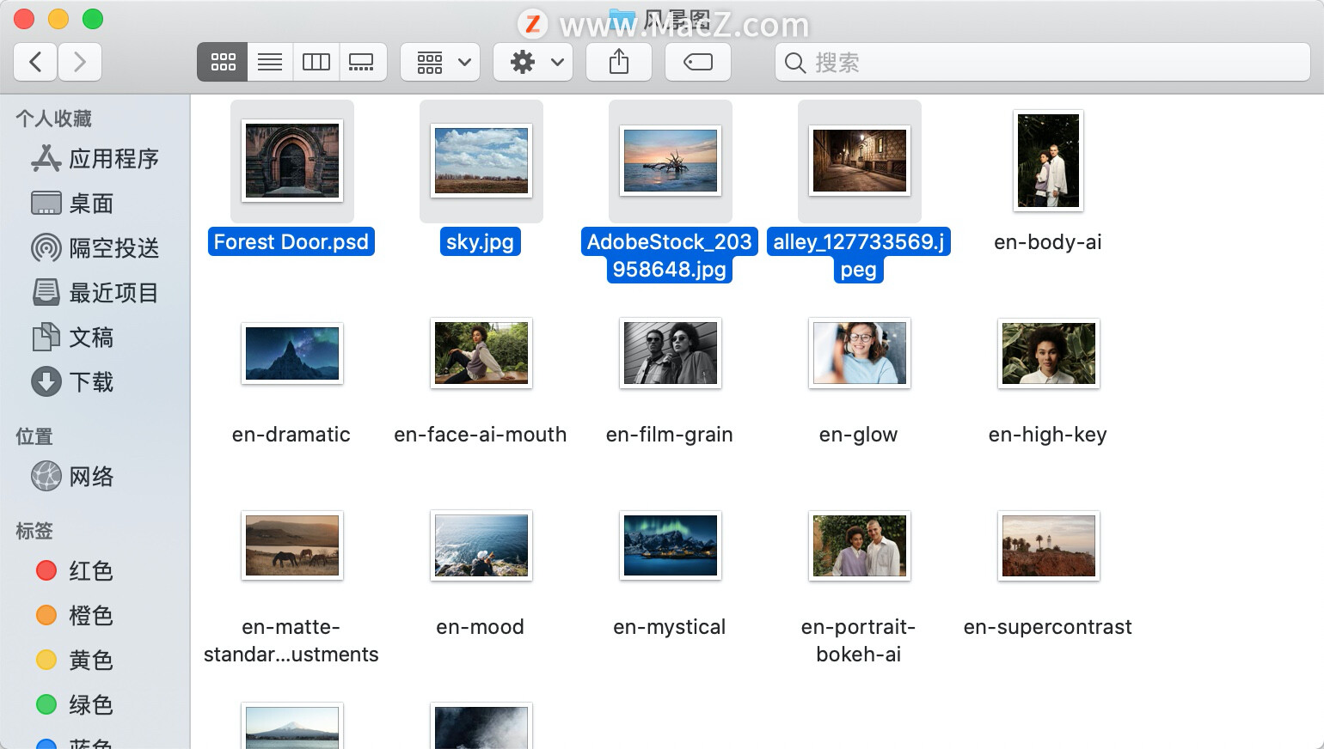This screenshot has width=1324, height=749.
Task: Click the en-glow file name label
Action: (859, 435)
